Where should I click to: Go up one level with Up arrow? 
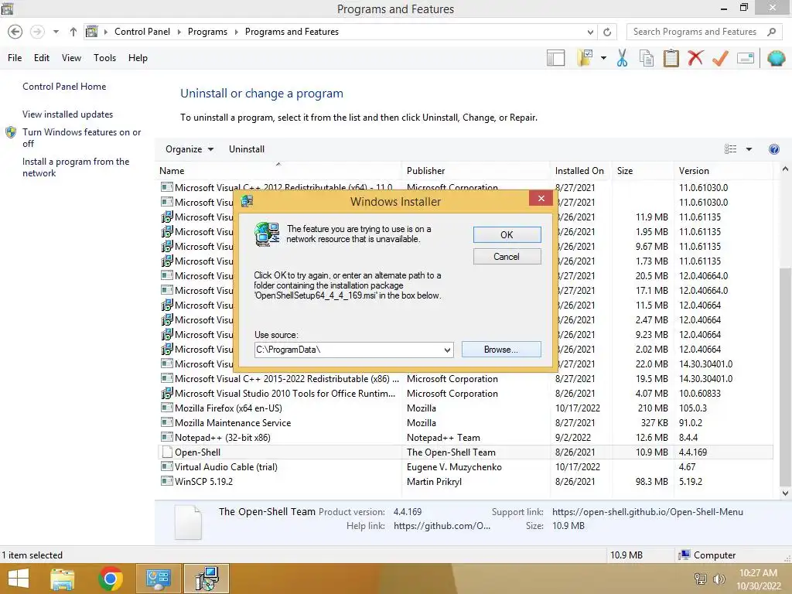coord(73,32)
